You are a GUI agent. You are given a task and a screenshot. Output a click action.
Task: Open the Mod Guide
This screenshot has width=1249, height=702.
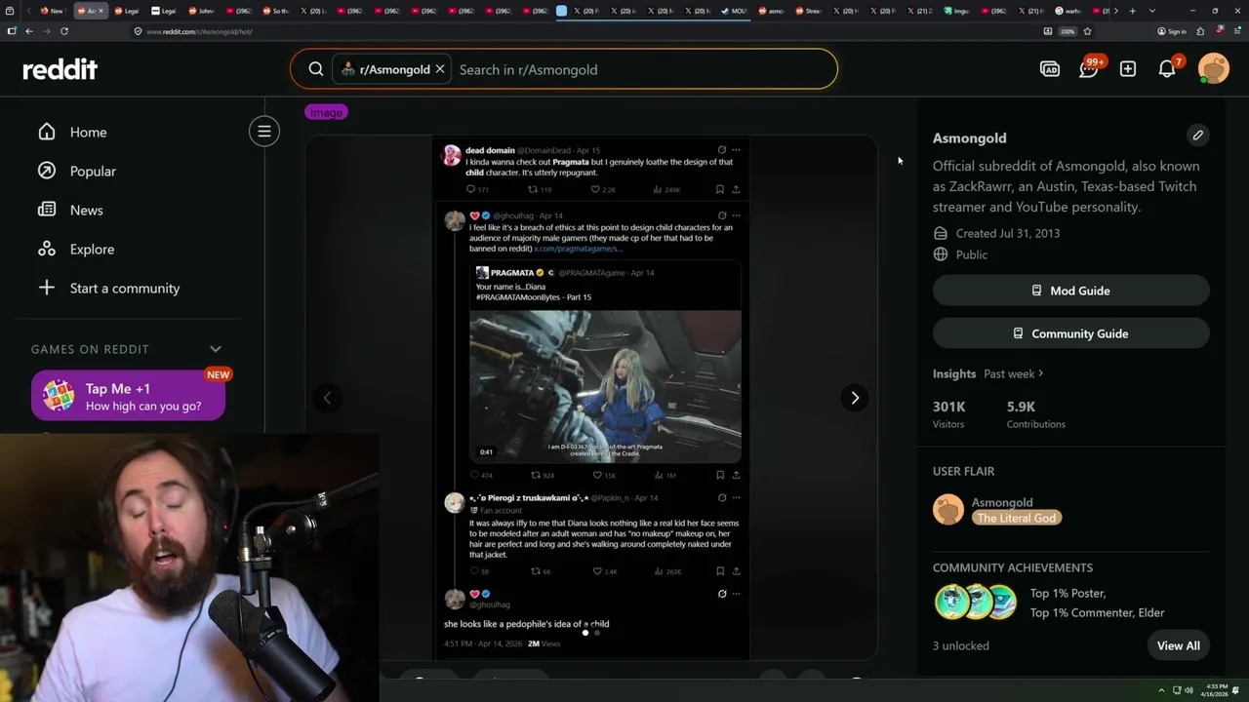[1070, 291]
